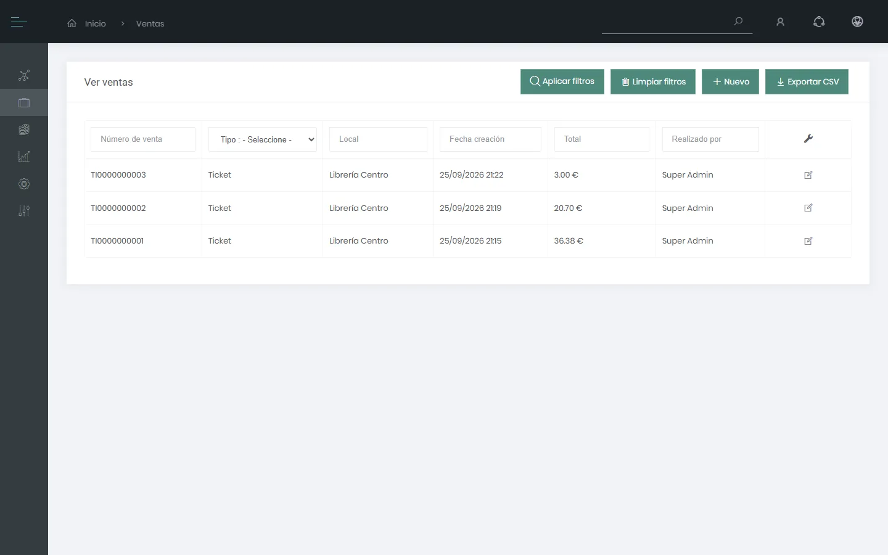Open the coins stack sidebar icon
Image resolution: width=888 pixels, height=555 pixels.
pyautogui.click(x=24, y=129)
